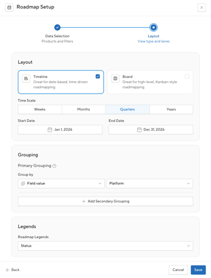This screenshot has height=278, width=211.
Task: Cancel the roadmap setup
Action: coord(178,270)
